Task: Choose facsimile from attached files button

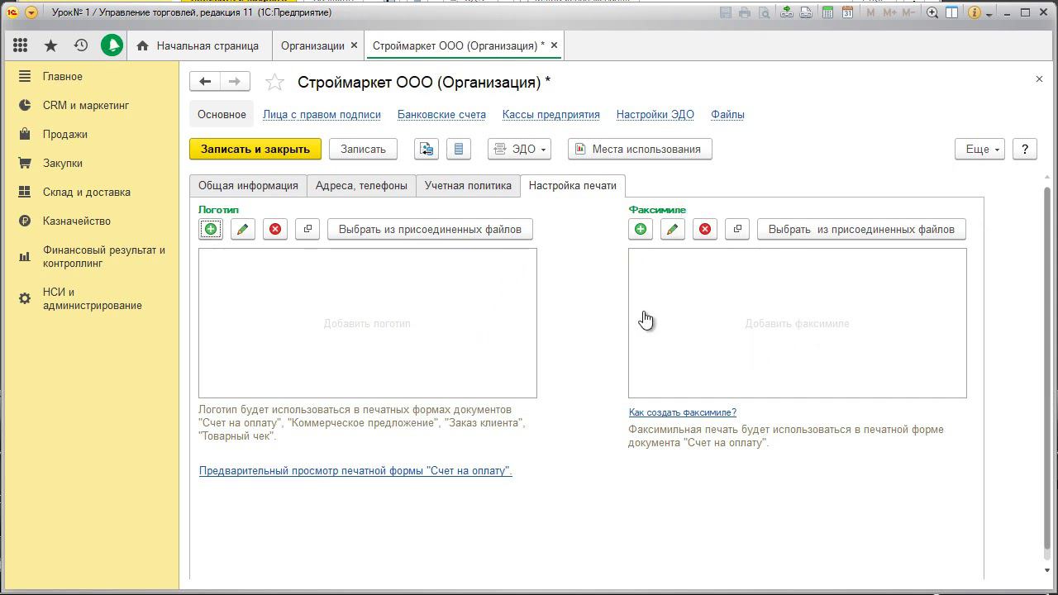Action: coord(861,229)
